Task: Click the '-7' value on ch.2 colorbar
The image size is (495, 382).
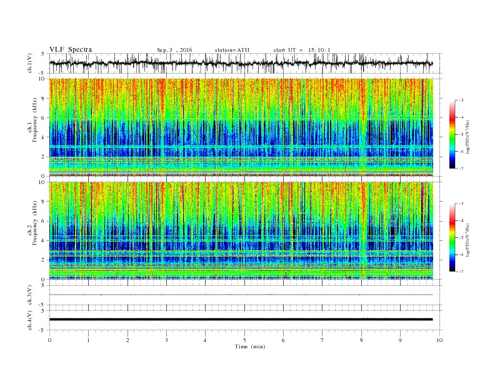Action: [461, 272]
